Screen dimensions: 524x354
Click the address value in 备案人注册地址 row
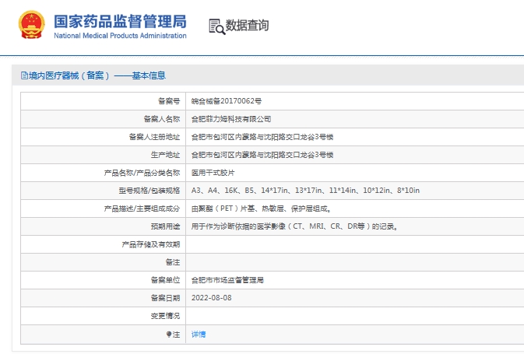[262, 137]
